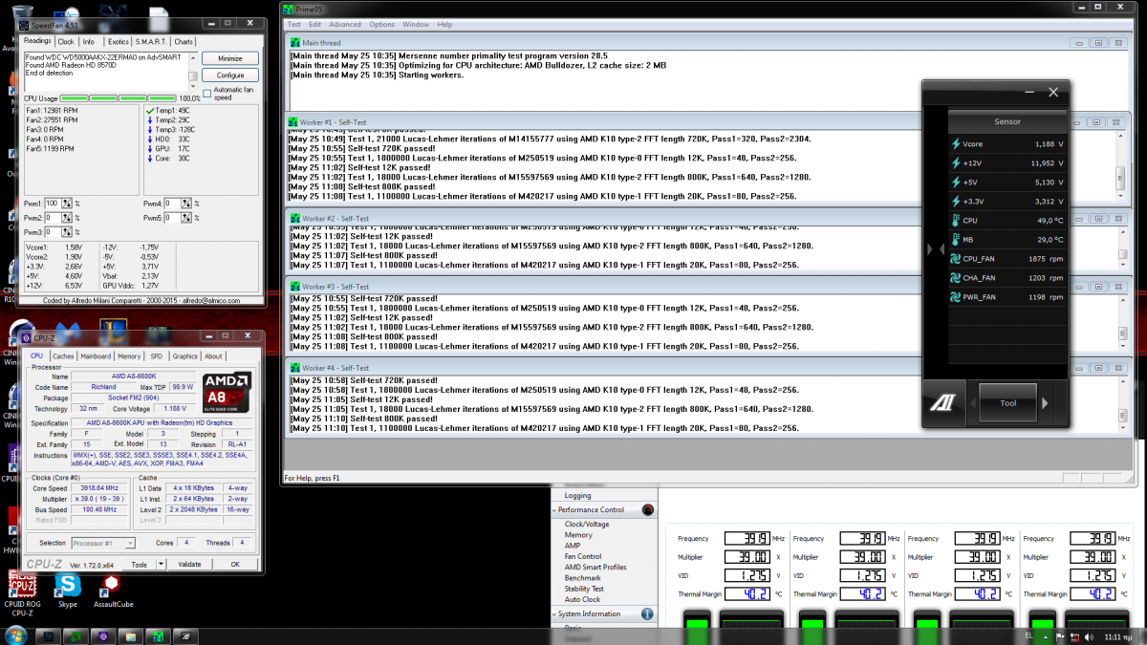Image resolution: width=1147 pixels, height=645 pixels.
Task: Click the right arrow beside Tool
Action: point(1045,403)
